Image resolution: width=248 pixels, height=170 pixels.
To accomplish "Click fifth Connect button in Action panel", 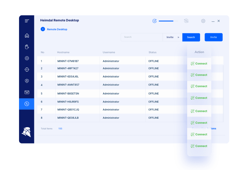I will [199, 111].
